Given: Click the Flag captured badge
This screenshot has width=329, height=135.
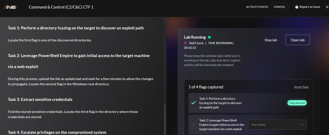Looking at the screenshot, I should pos(297,103).
